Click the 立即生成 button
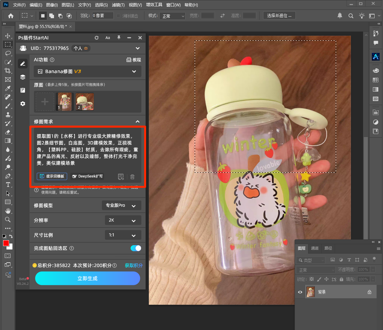Viewport: 383px width, 330px height. pyautogui.click(x=87, y=278)
